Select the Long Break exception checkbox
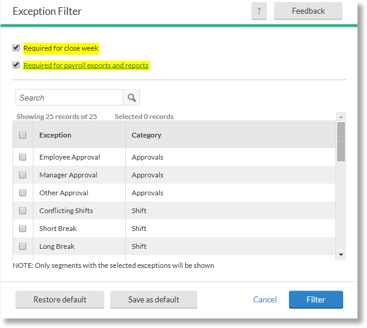Viewport: 367px width, 328px height. tap(23, 246)
